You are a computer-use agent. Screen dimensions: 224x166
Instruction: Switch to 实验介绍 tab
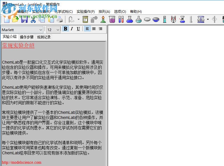click(x=10, y=37)
